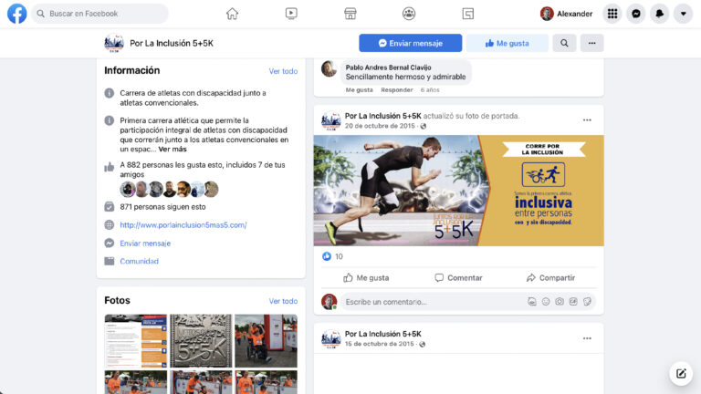The width and height of the screenshot is (701, 394).
Task: Click the new message compose icon
Action: click(x=680, y=373)
